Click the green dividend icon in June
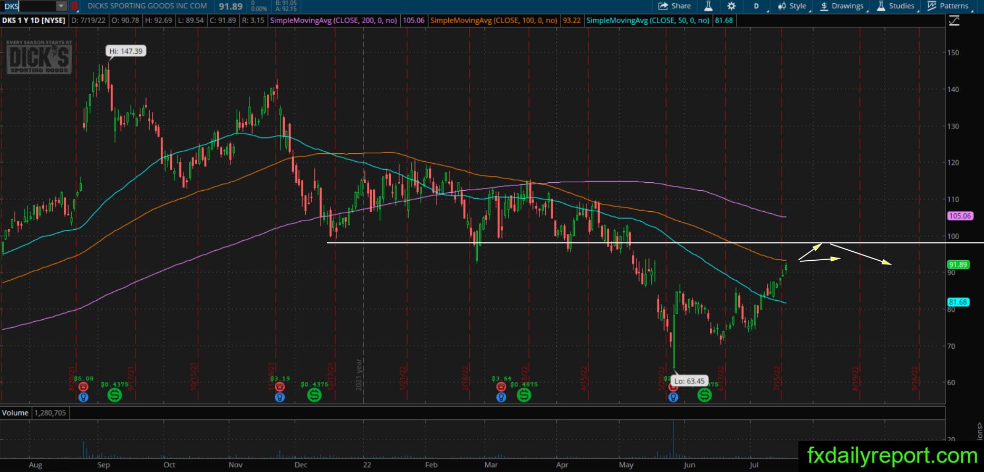The width and height of the screenshot is (984, 472). pos(705,395)
